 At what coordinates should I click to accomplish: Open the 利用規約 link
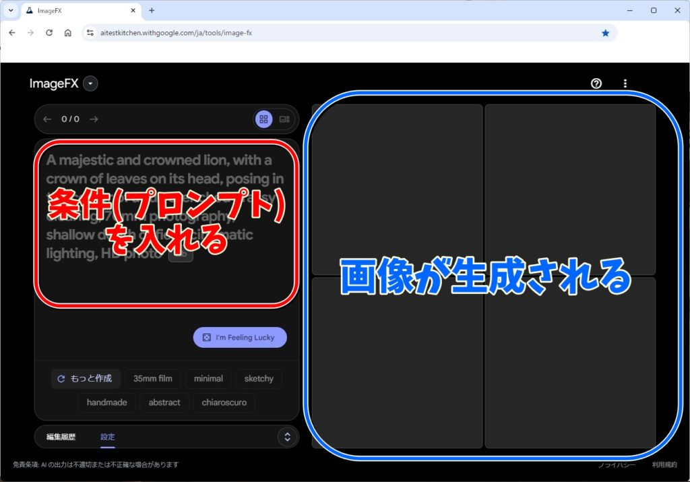click(x=665, y=464)
